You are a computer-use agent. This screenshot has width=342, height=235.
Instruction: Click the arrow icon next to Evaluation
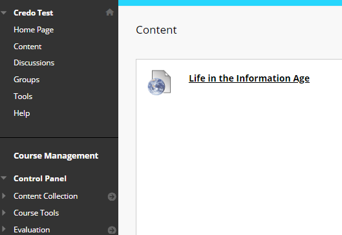click(x=112, y=230)
